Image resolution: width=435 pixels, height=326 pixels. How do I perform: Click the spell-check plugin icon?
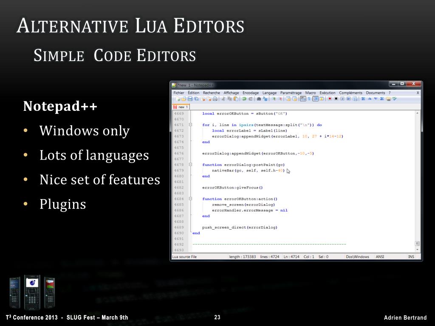coord(395,98)
